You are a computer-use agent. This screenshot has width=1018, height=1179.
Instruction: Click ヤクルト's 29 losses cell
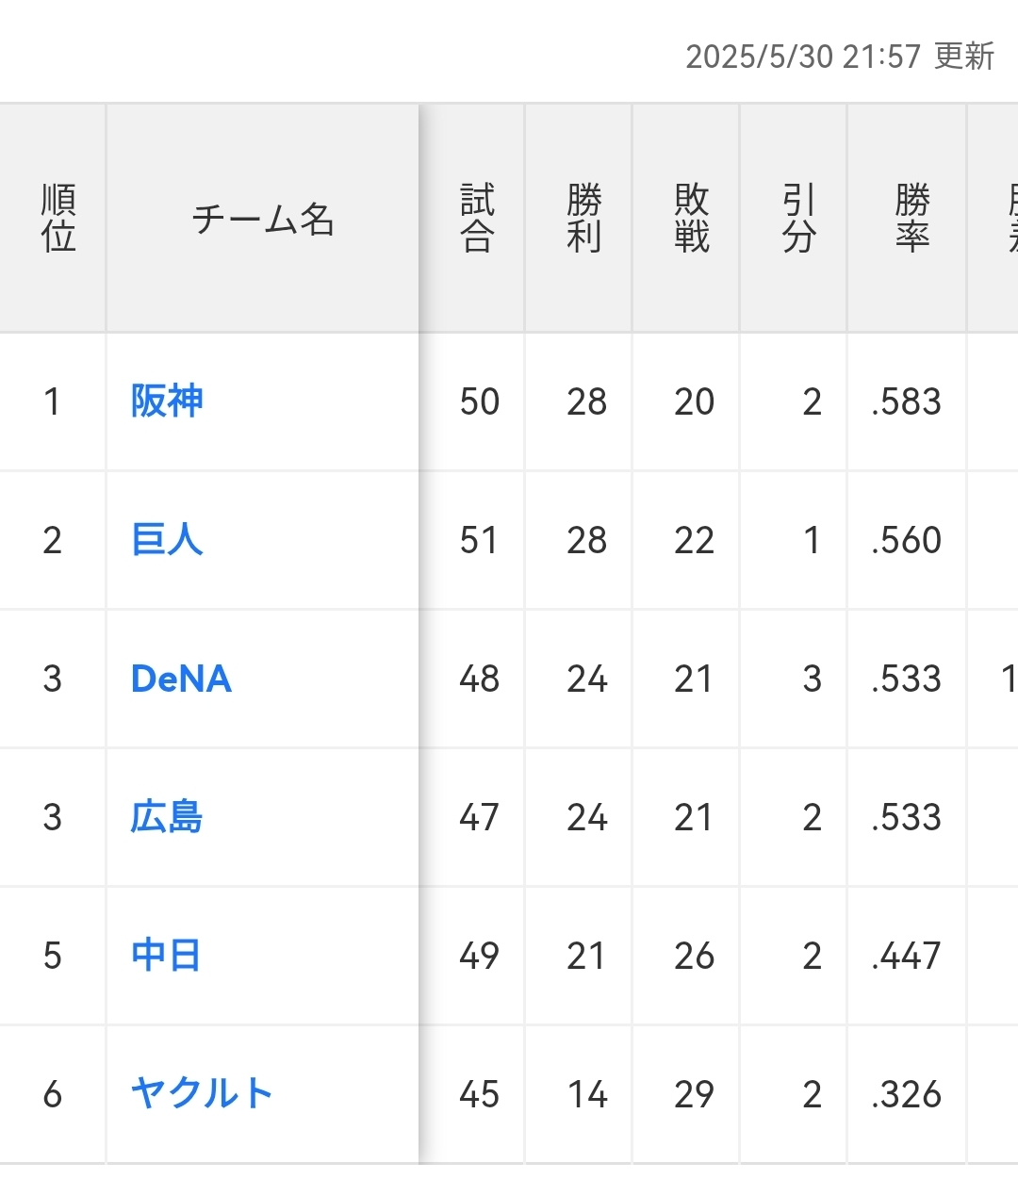tap(694, 1095)
